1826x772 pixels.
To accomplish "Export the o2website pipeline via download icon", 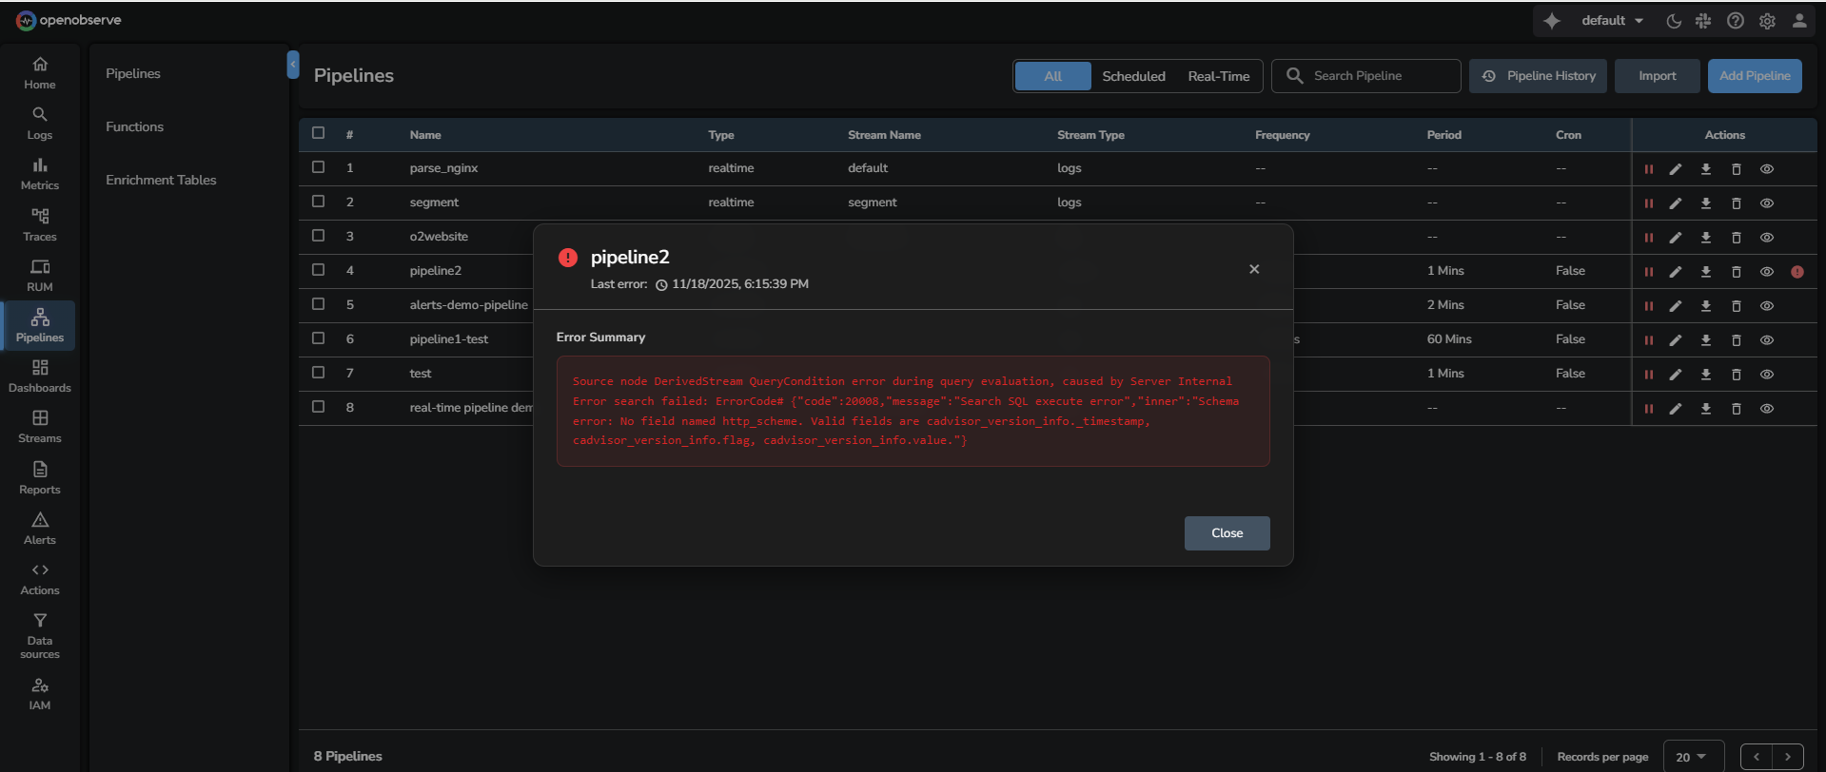I will pos(1706,238).
